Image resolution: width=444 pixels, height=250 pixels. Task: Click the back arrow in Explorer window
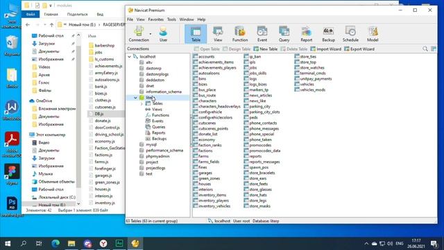coord(28,25)
